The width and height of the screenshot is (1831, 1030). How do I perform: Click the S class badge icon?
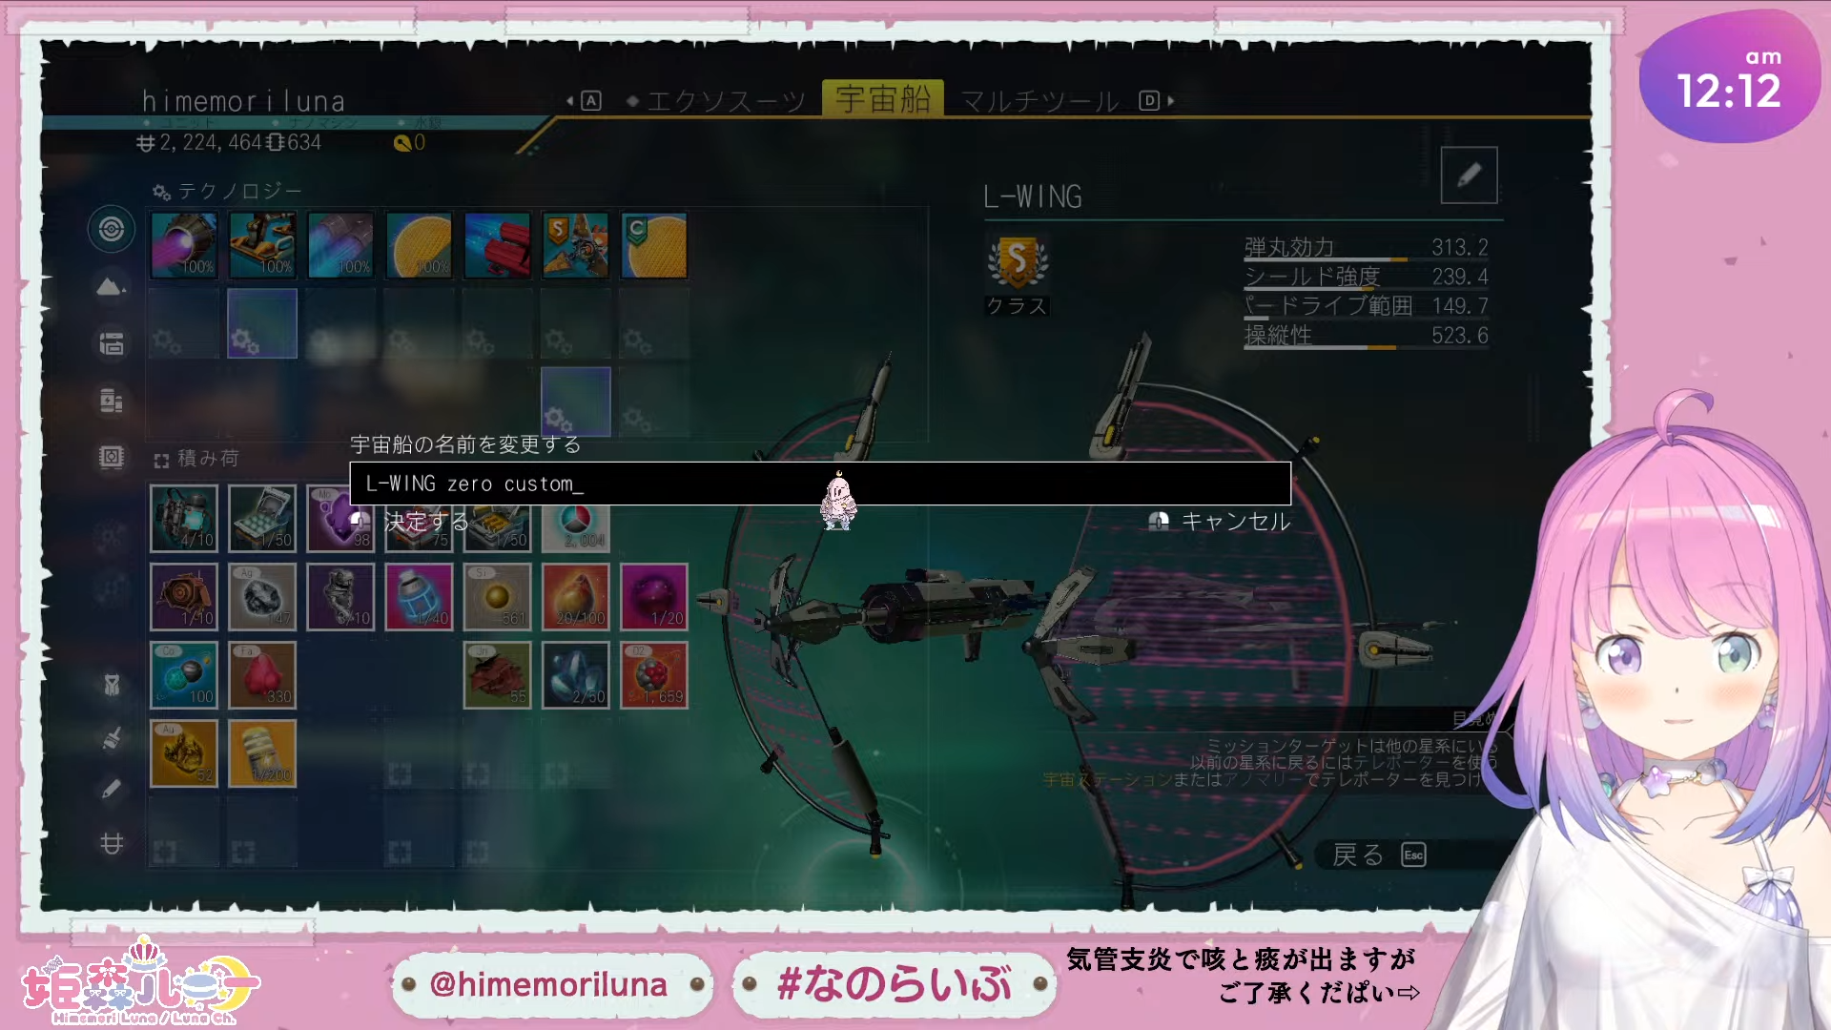(1018, 261)
